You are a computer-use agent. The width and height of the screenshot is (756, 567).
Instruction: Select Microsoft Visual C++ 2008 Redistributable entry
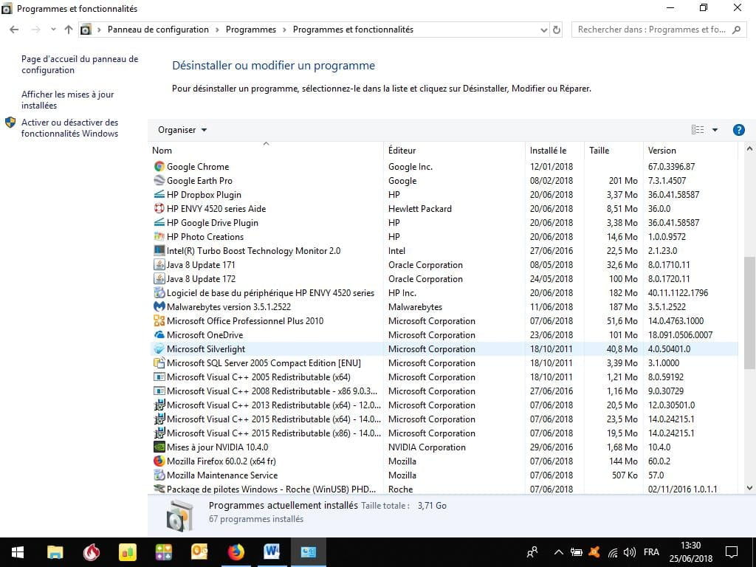pyautogui.click(x=443, y=391)
